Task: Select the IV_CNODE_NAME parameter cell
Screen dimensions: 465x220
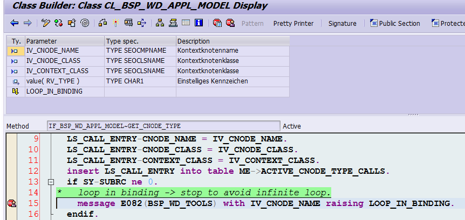Action: (65, 51)
